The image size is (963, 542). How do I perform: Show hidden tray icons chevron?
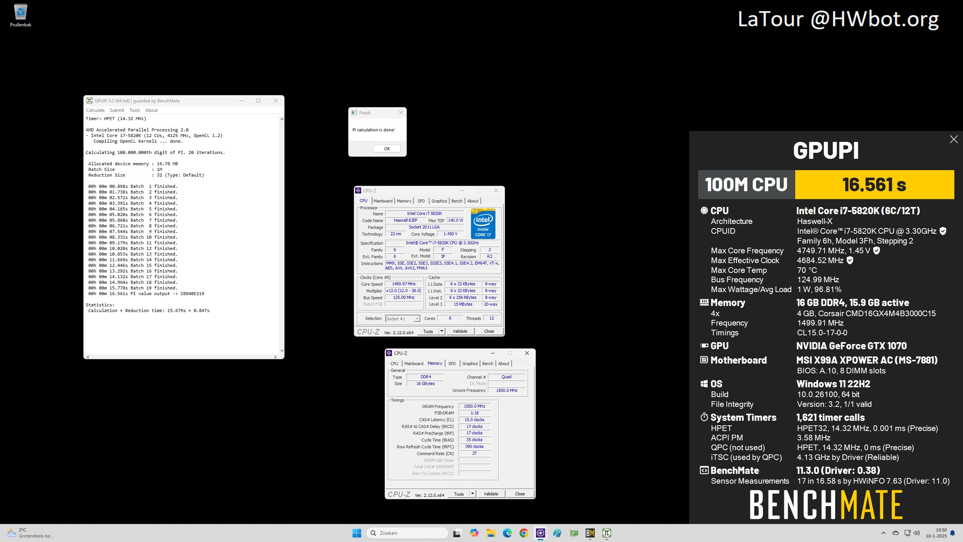coord(884,533)
